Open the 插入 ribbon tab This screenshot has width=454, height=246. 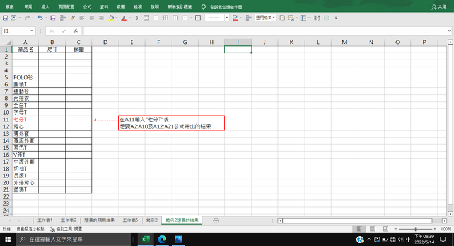pos(45,7)
